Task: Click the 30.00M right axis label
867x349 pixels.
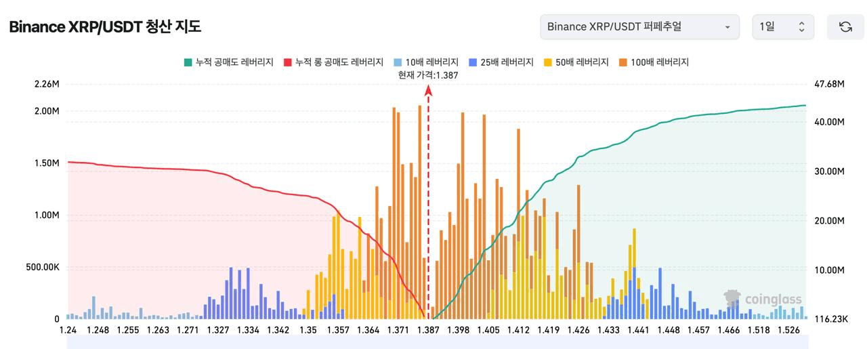Action: point(829,171)
